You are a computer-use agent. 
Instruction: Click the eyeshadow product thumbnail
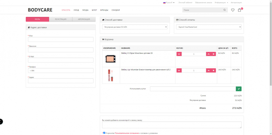coord(111,59)
